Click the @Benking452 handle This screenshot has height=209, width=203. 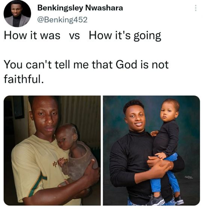(x=62, y=20)
